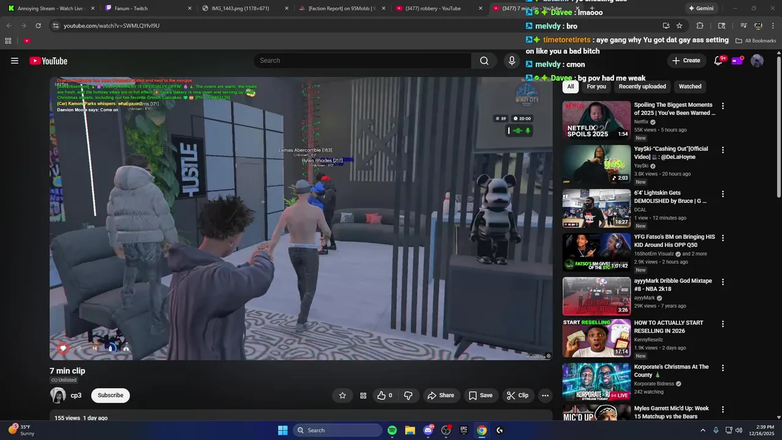
Task: Open the cp3 channel name link
Action: 76,395
